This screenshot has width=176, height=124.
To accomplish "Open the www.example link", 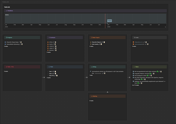I will tap(139, 44).
